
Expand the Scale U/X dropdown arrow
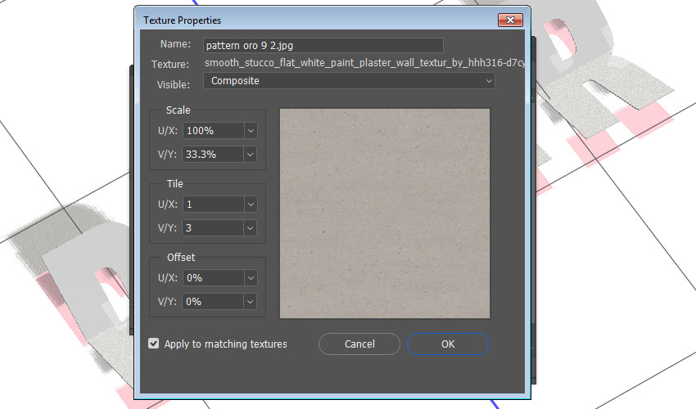(x=251, y=131)
